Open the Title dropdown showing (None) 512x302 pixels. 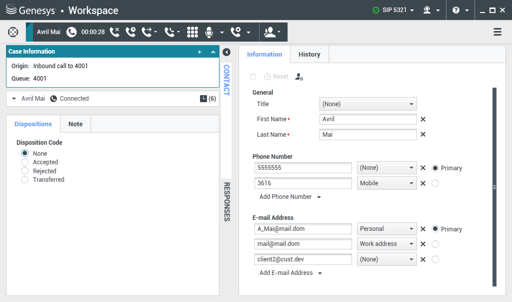coord(368,104)
